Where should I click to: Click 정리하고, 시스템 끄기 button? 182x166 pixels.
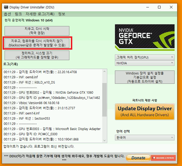37,55
